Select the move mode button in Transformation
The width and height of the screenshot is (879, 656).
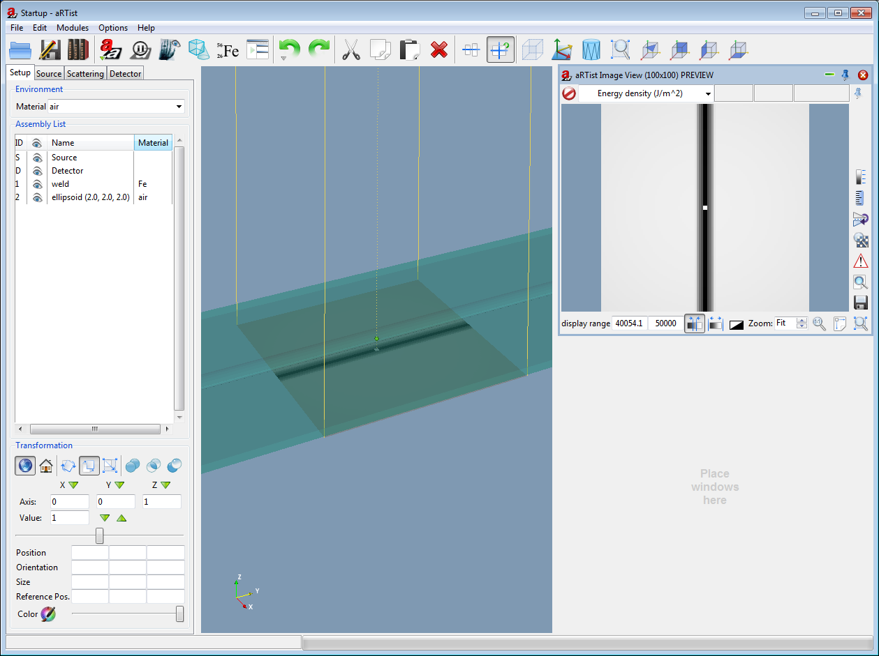(89, 465)
